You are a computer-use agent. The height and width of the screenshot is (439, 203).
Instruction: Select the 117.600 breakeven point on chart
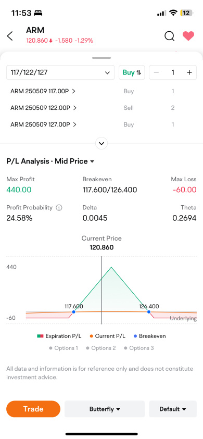click(x=73, y=311)
